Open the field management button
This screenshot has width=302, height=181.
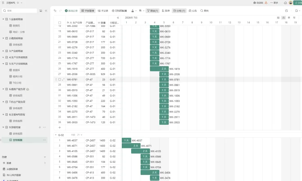coord(87,11)
